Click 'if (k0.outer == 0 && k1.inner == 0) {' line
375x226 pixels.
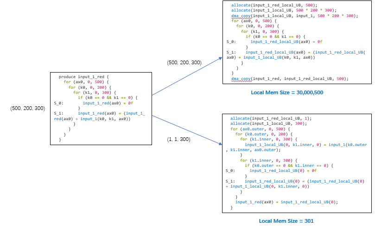click(289, 165)
